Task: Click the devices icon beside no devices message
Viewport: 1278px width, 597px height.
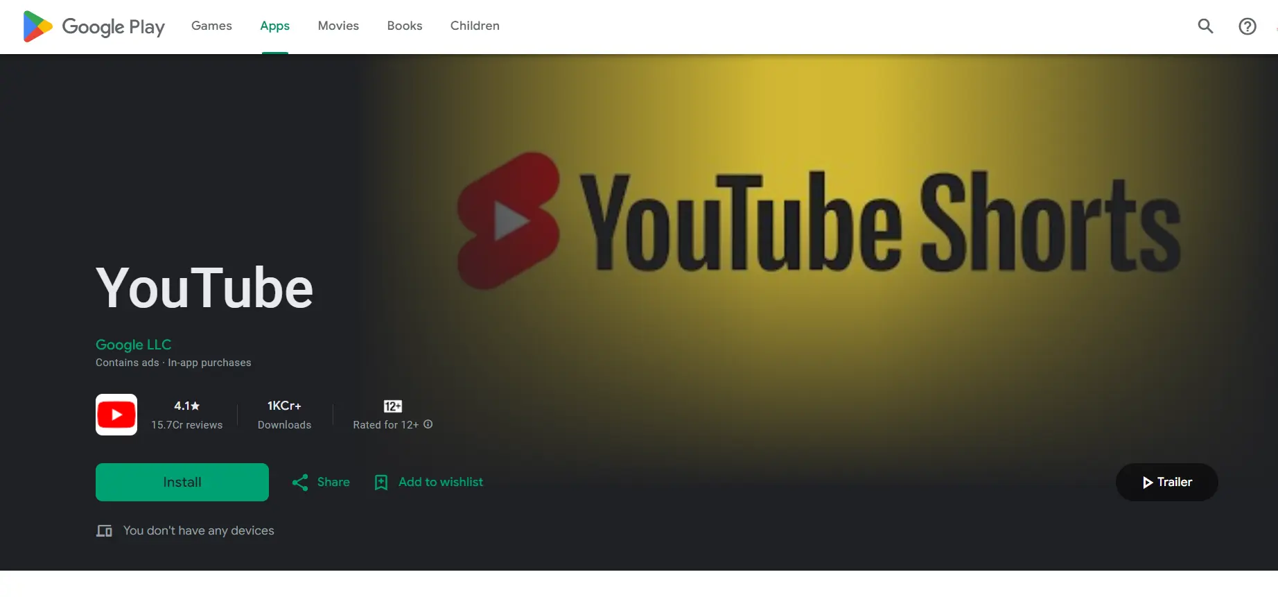Action: pos(104,531)
